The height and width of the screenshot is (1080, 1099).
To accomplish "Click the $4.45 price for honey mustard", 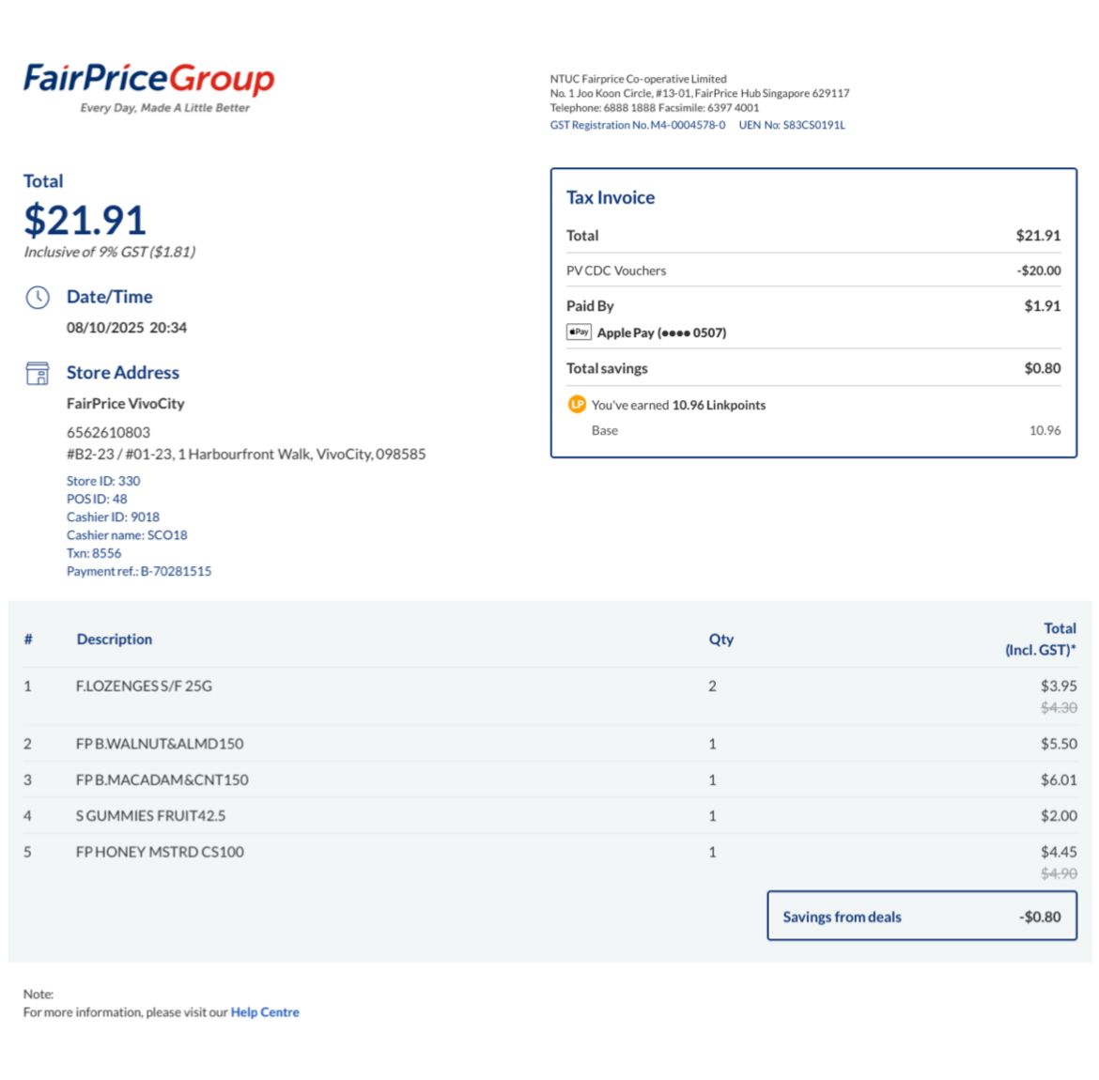I will [x=1059, y=852].
